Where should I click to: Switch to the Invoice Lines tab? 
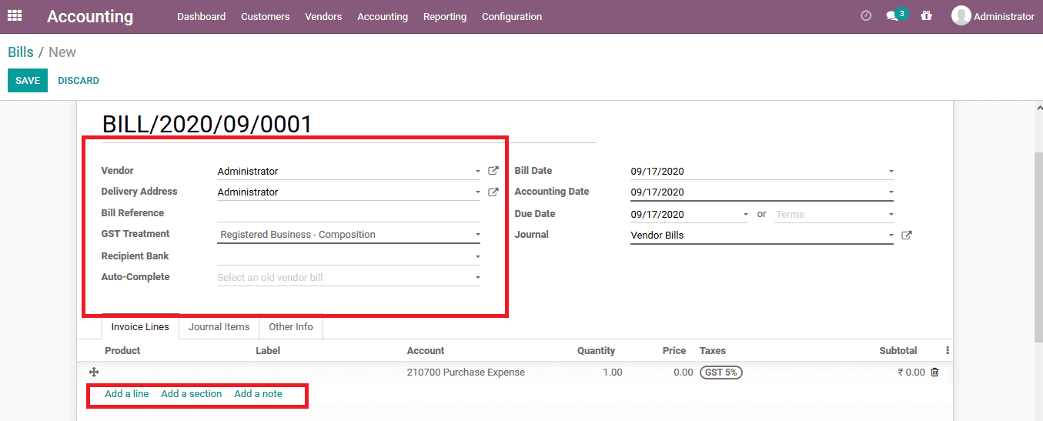140,327
